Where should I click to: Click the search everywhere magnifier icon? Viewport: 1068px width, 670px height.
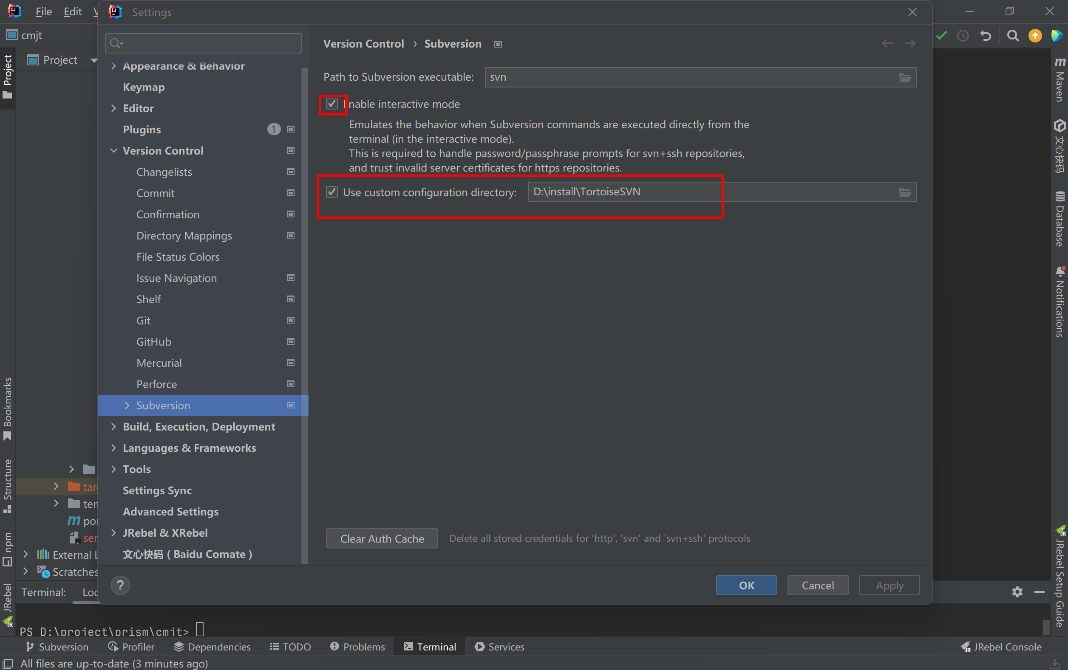1013,35
